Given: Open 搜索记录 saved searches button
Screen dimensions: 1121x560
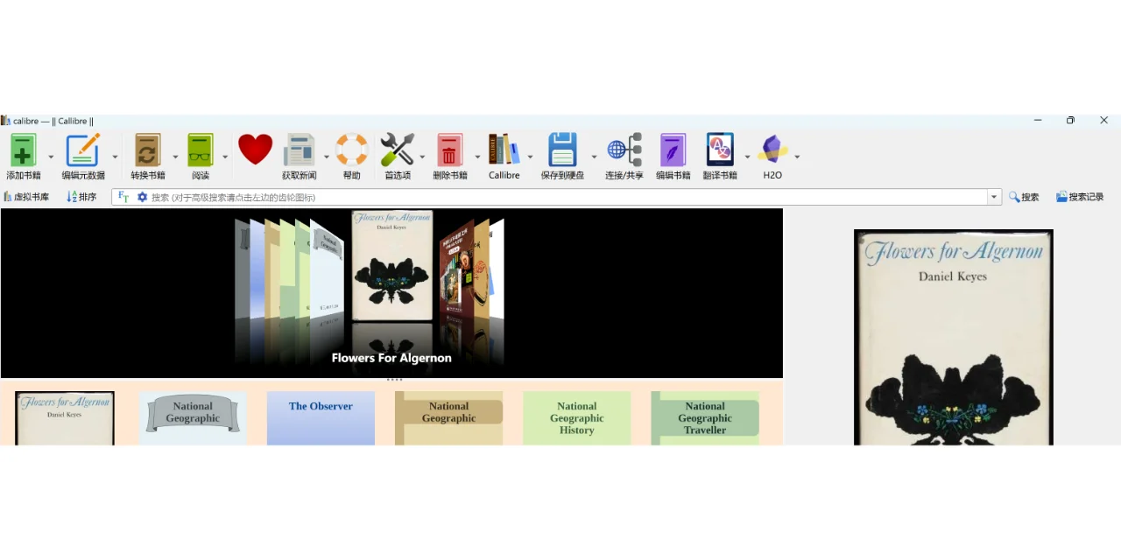Looking at the screenshot, I should pos(1080,197).
